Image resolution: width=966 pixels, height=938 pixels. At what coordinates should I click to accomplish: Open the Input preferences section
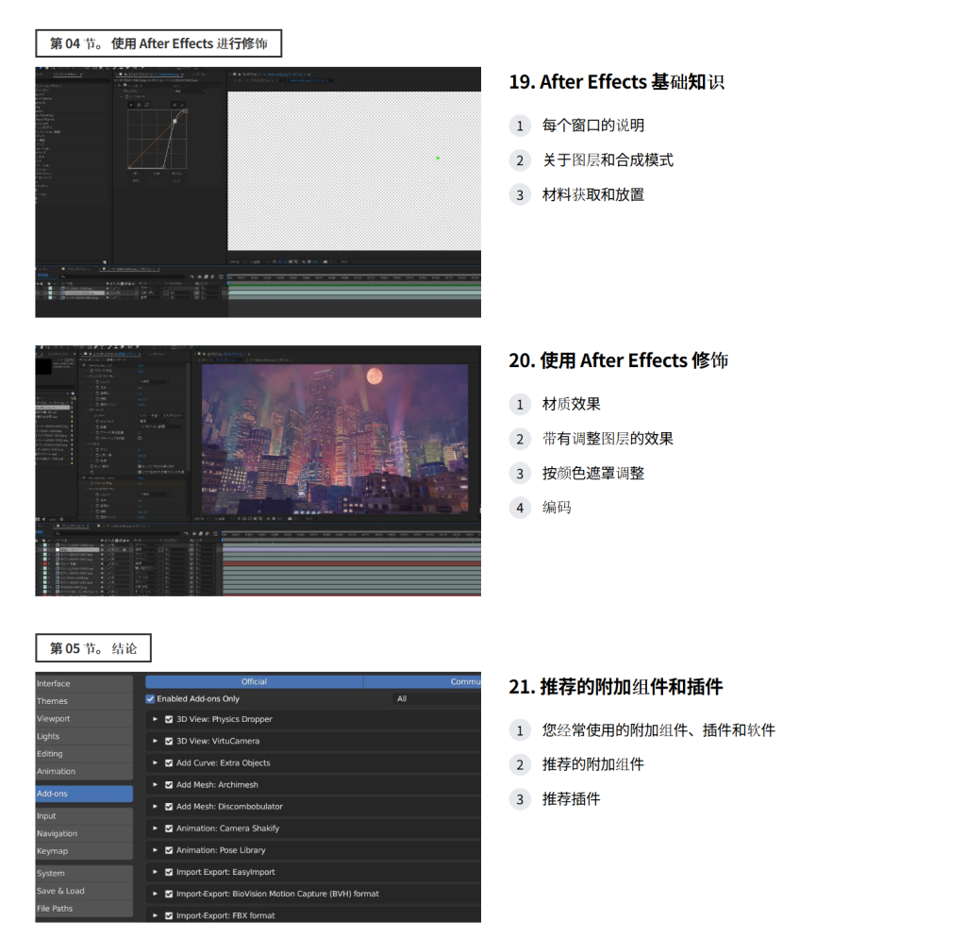(84, 816)
